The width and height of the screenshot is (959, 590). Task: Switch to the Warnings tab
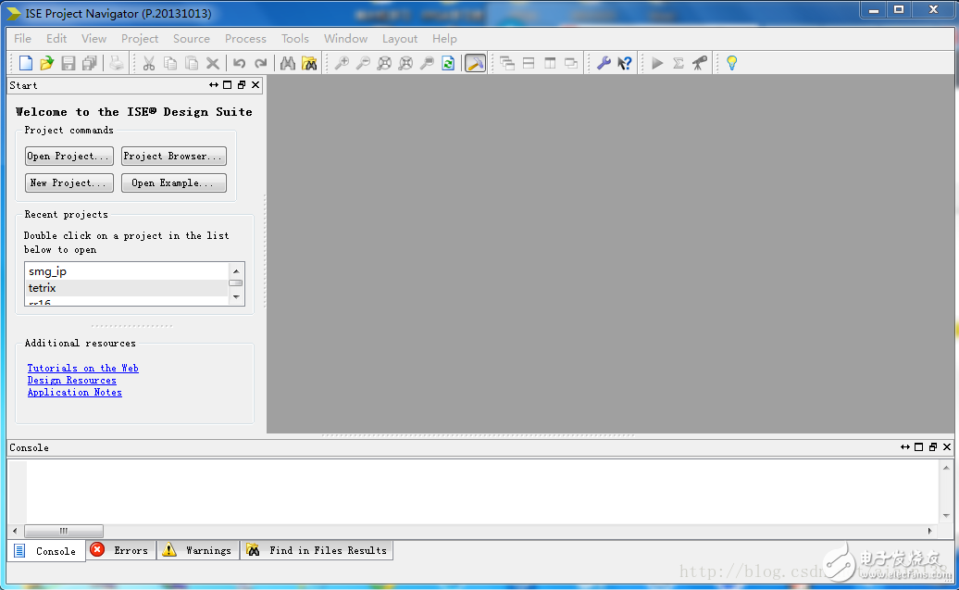coord(197,550)
